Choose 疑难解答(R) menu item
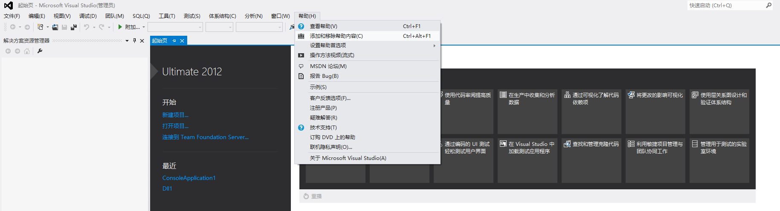Image resolution: width=780 pixels, height=211 pixels. (x=367, y=118)
